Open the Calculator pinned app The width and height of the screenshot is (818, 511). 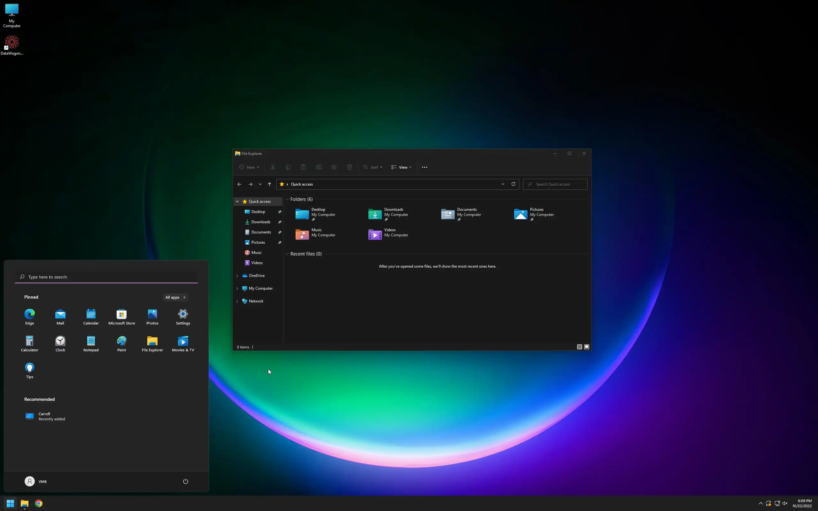click(30, 343)
